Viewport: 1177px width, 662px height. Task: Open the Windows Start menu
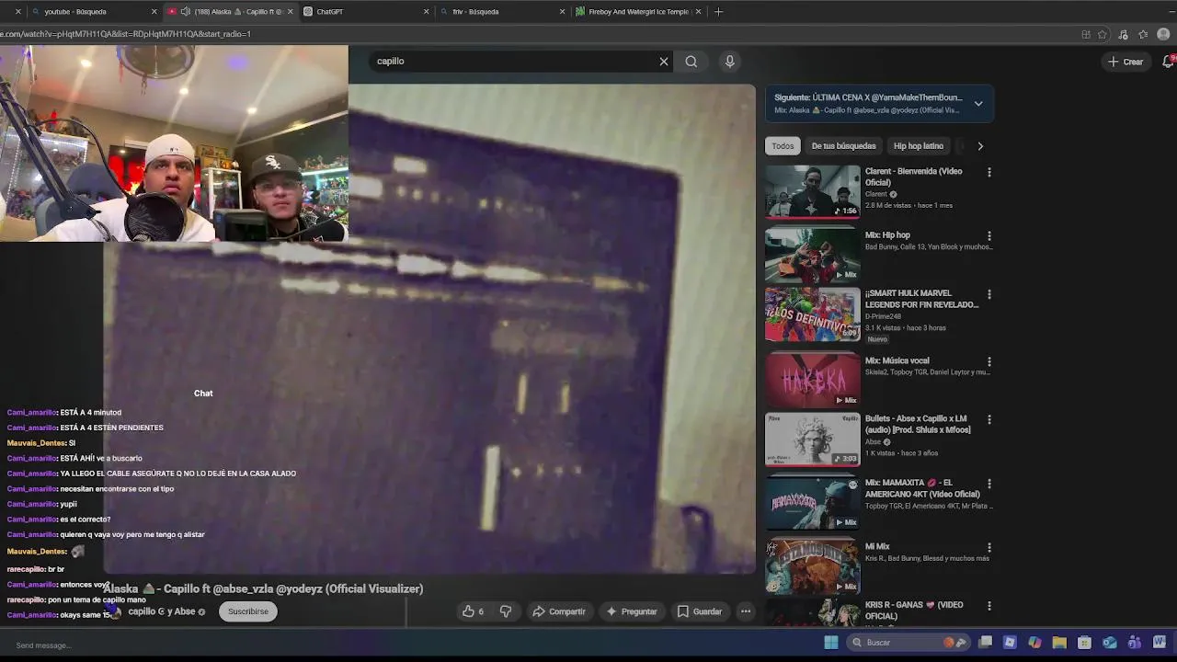tap(831, 643)
